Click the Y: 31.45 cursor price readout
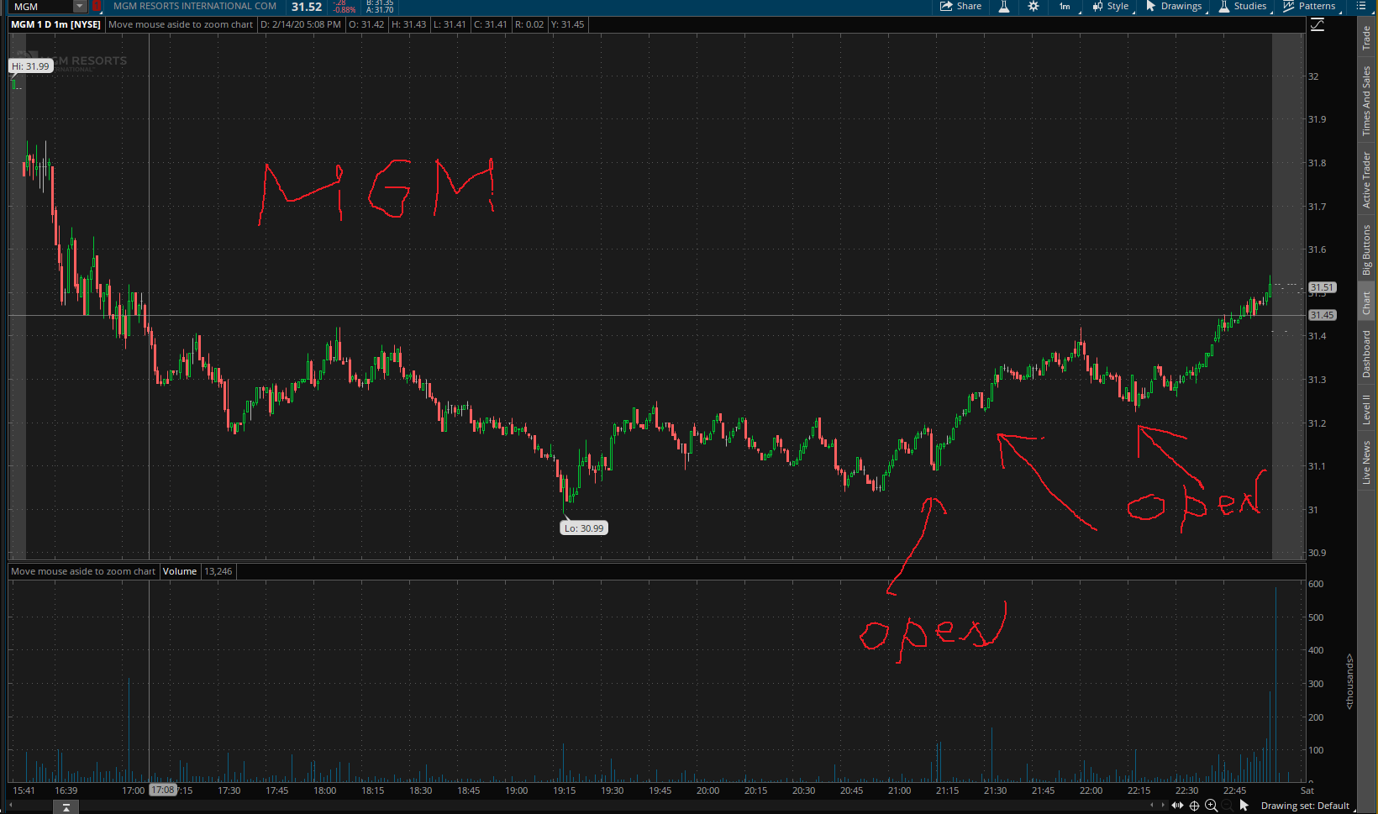This screenshot has height=814, width=1378. [567, 24]
